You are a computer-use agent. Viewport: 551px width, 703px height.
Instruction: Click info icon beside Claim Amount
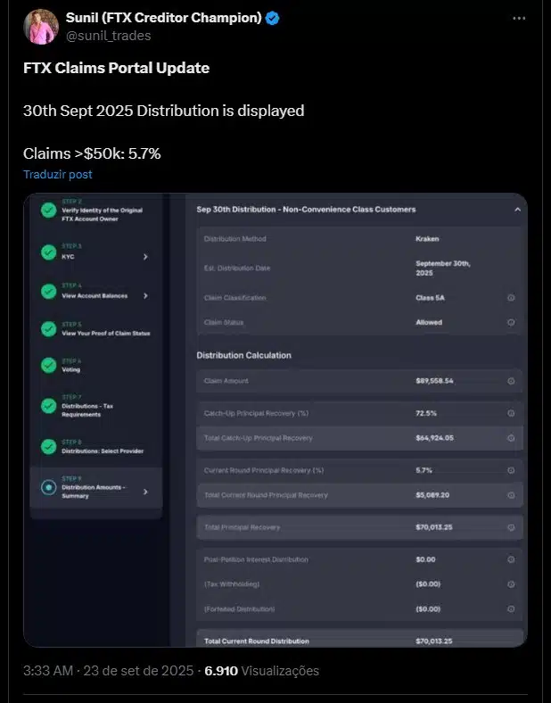click(x=511, y=381)
